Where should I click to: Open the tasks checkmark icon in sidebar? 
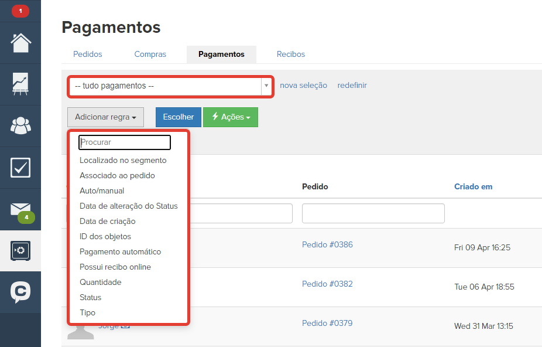point(20,167)
